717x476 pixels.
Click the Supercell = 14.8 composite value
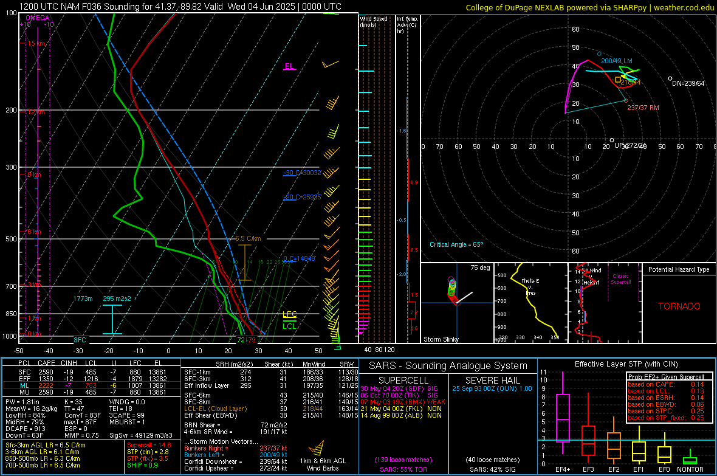click(x=149, y=445)
